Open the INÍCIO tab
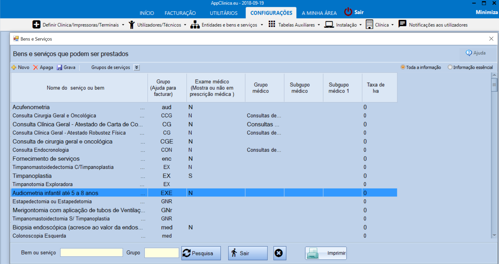Viewport: 499px width, 264px height. click(x=147, y=13)
